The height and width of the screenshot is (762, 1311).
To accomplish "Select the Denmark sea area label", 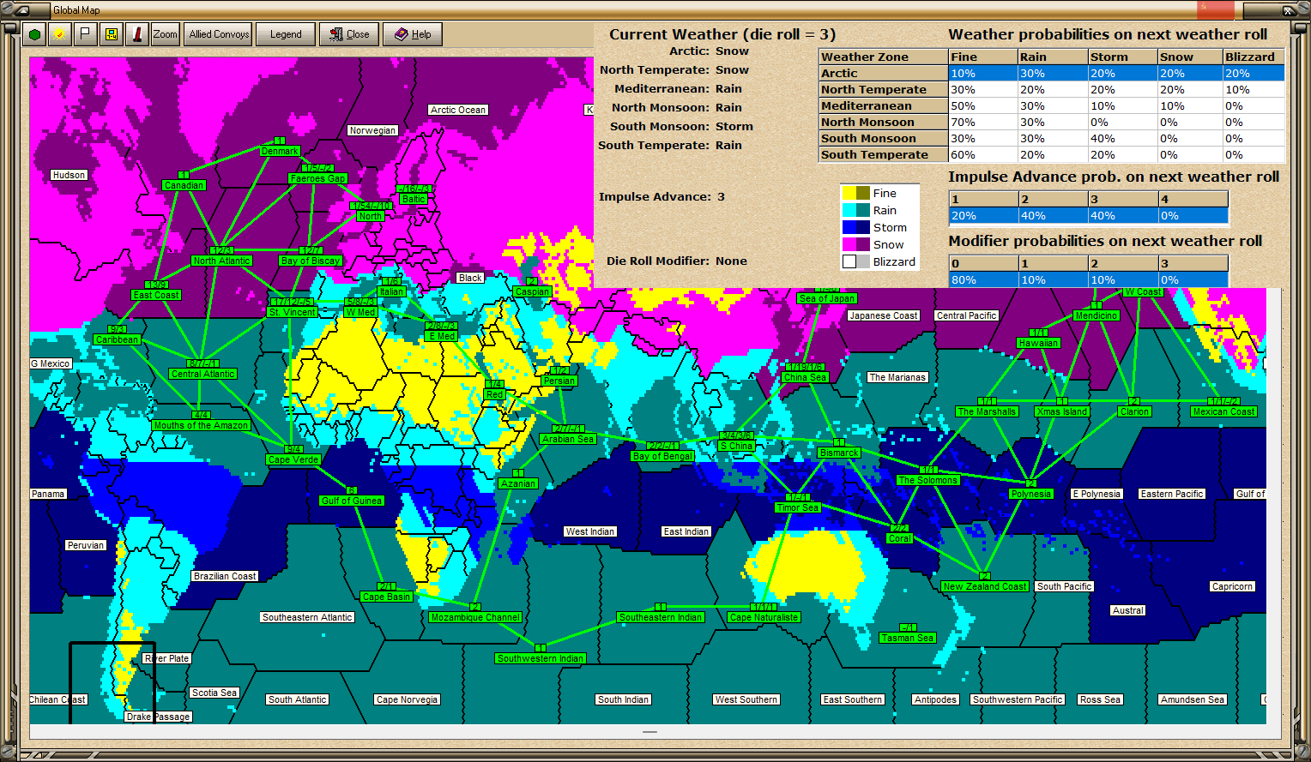I will click(x=280, y=151).
